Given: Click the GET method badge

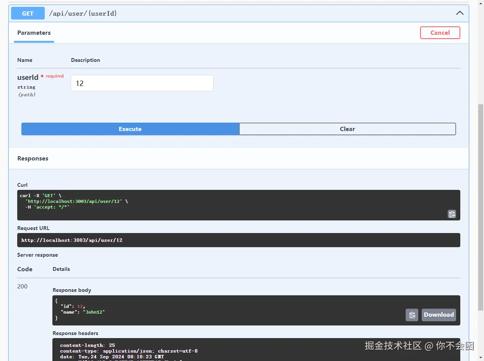Looking at the screenshot, I should [28, 13].
